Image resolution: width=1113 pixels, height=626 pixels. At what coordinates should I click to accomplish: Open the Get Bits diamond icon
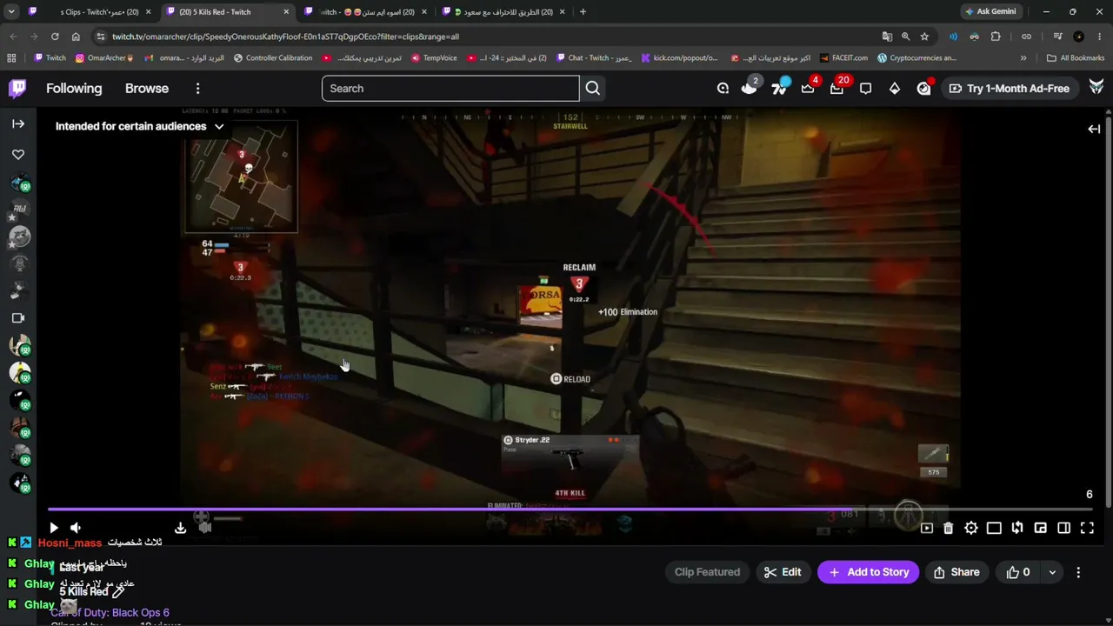coord(894,88)
